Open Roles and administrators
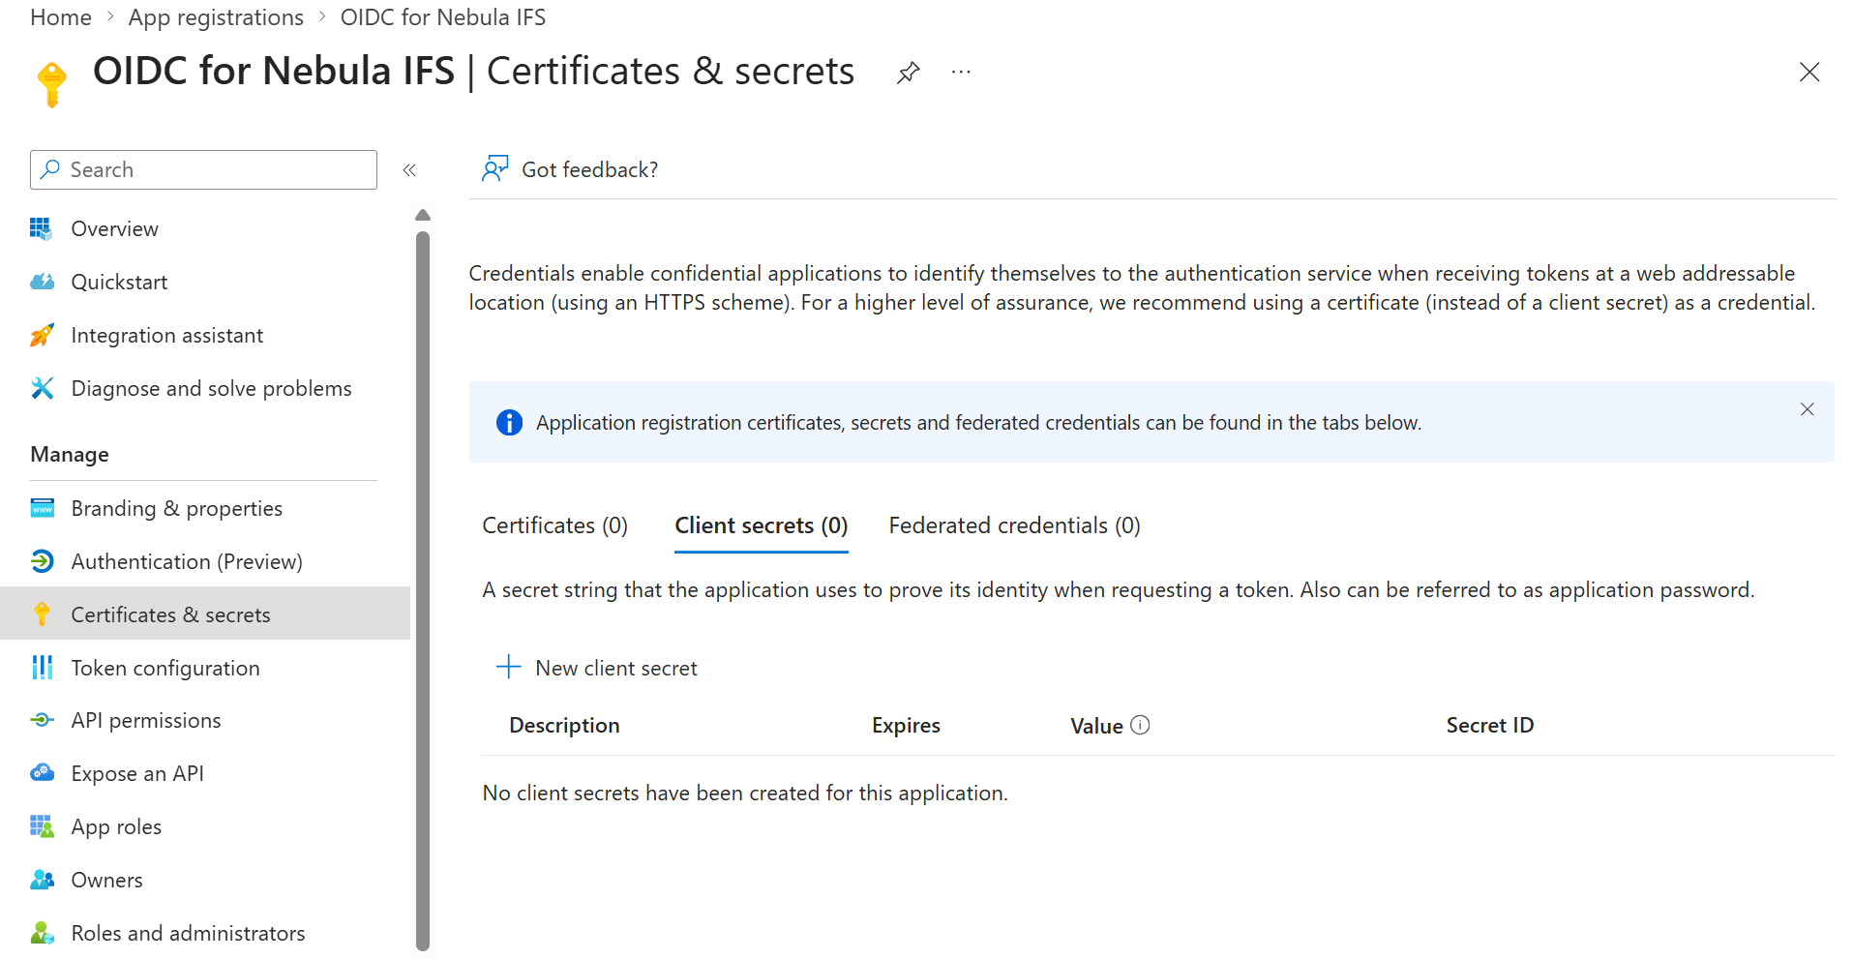1854x959 pixels. click(x=188, y=933)
